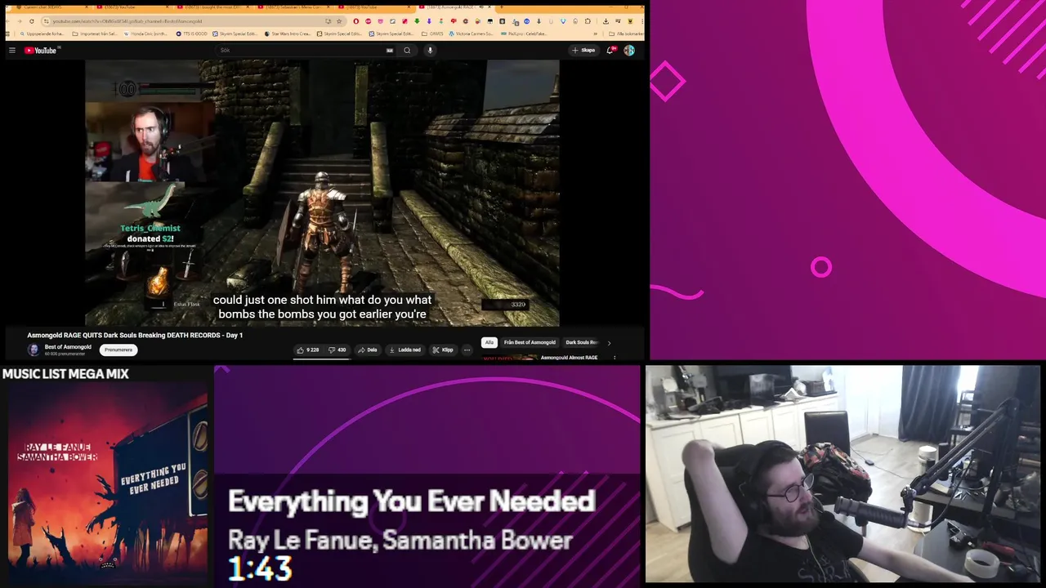The width and height of the screenshot is (1046, 588).
Task: Click the MUSIC LIST MEGA MIX heading
Action: tap(65, 374)
